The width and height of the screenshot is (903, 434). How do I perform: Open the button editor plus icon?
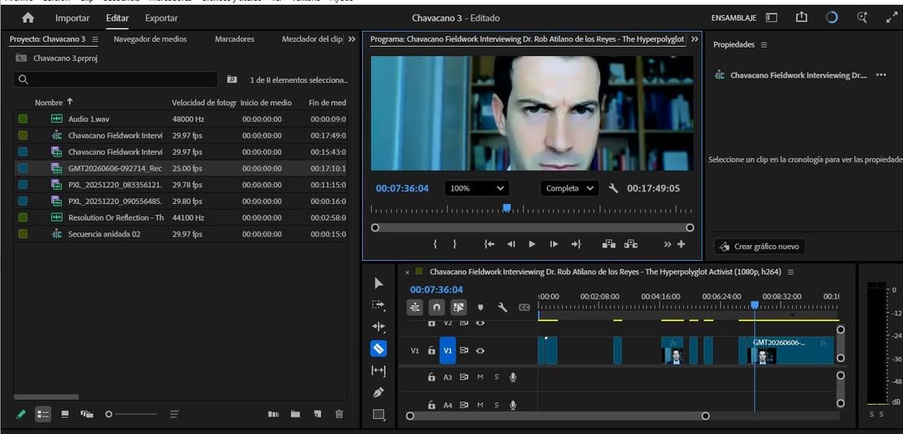(x=681, y=244)
